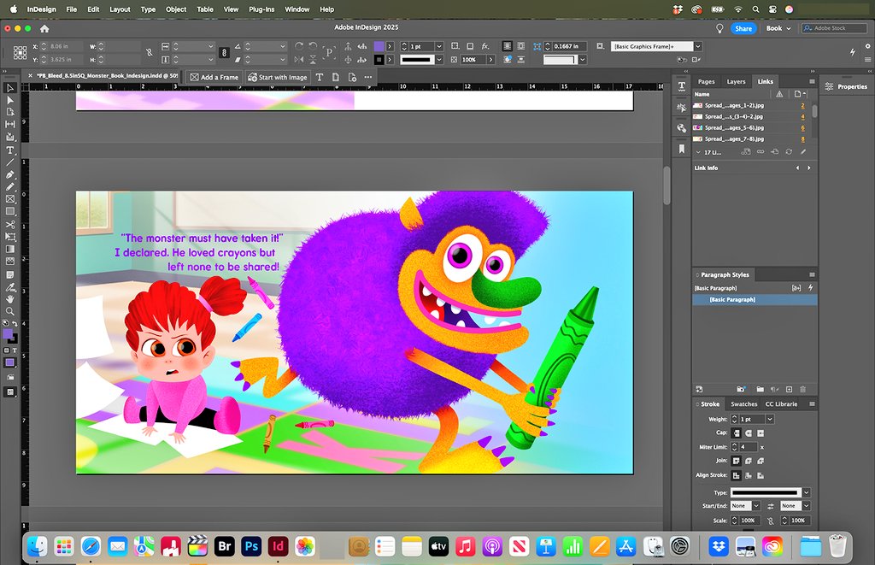Open the Book workspace switcher

point(778,28)
